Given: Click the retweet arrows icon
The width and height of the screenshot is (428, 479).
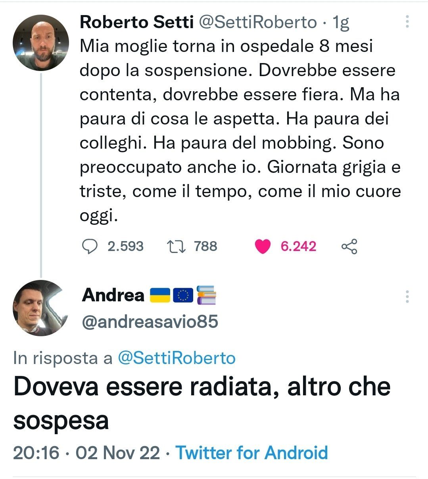Looking at the screenshot, I should point(176,246).
